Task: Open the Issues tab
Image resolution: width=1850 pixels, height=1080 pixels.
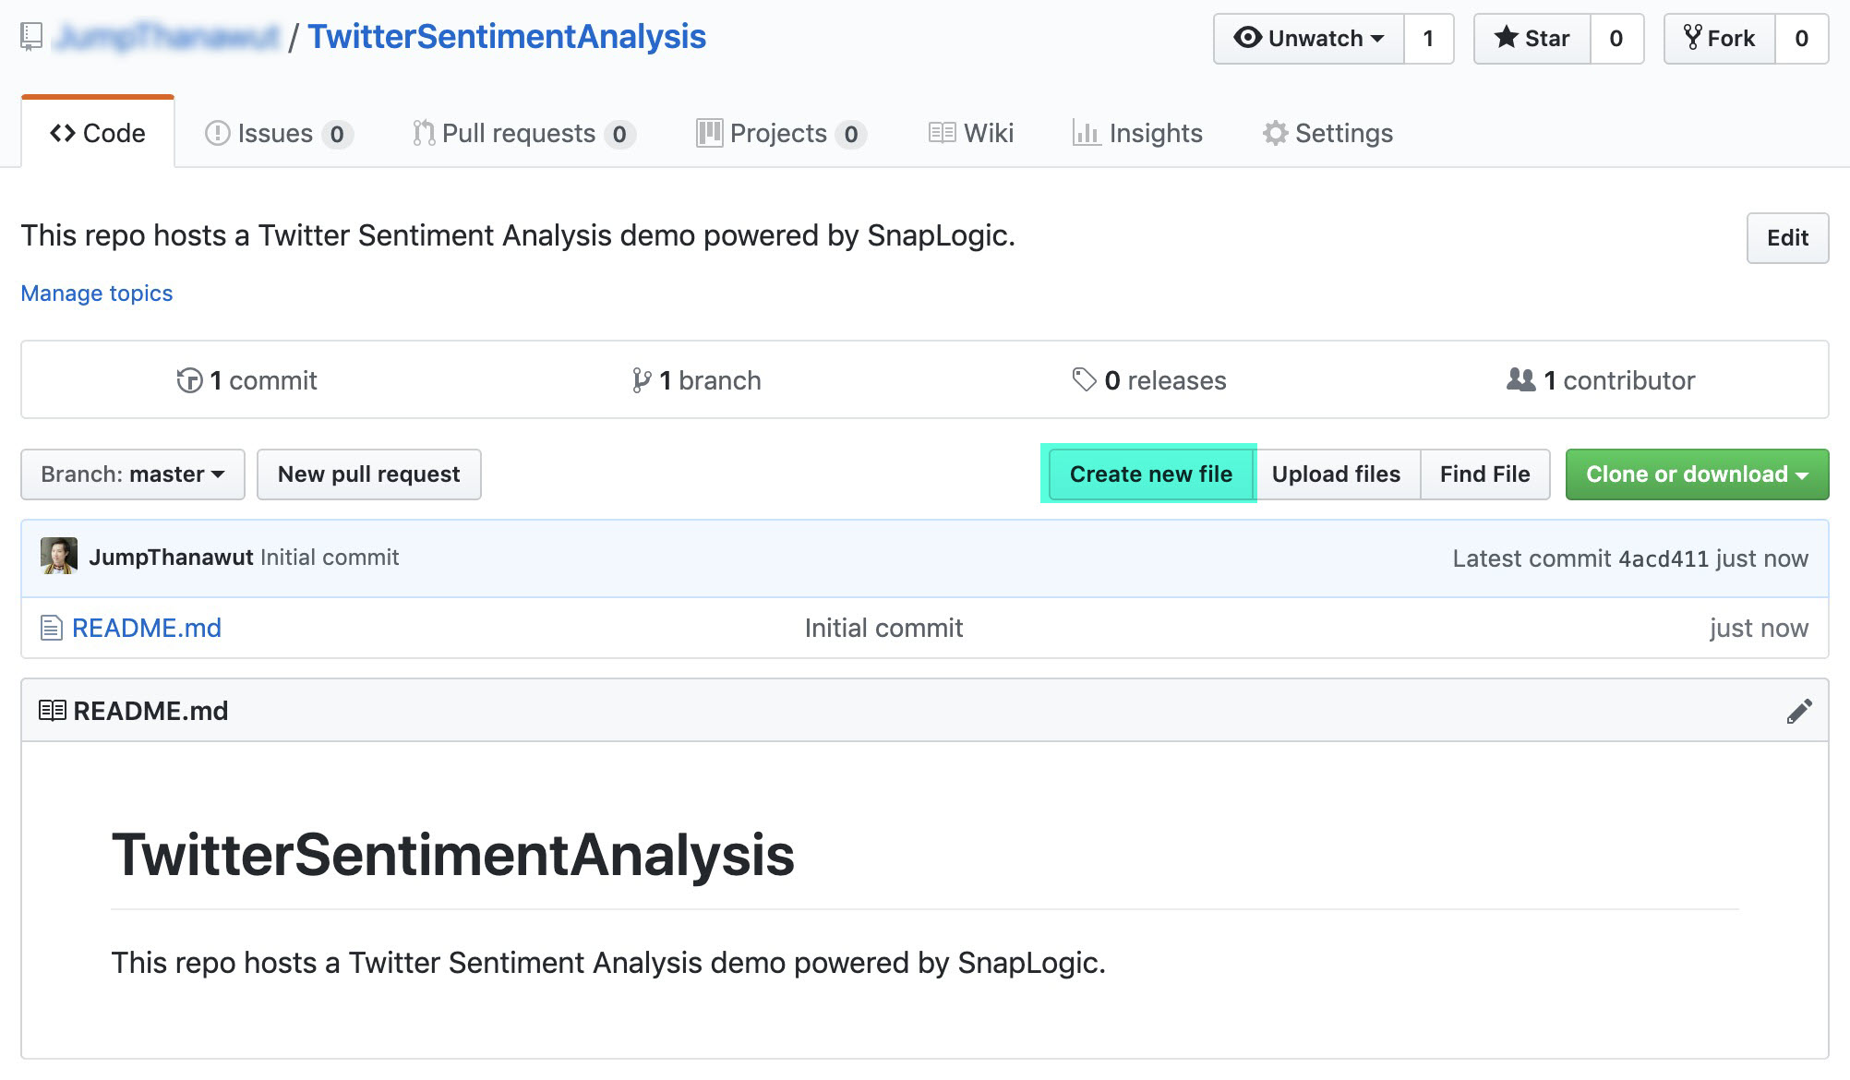Action: [278, 133]
